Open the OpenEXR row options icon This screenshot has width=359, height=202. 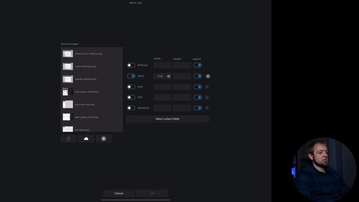tap(207, 108)
